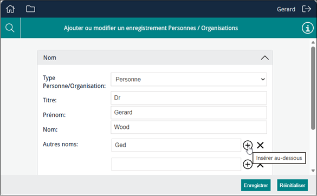The image size is (317, 196).
Task: Click the vertical scrollbar thumb
Action: click(313, 88)
